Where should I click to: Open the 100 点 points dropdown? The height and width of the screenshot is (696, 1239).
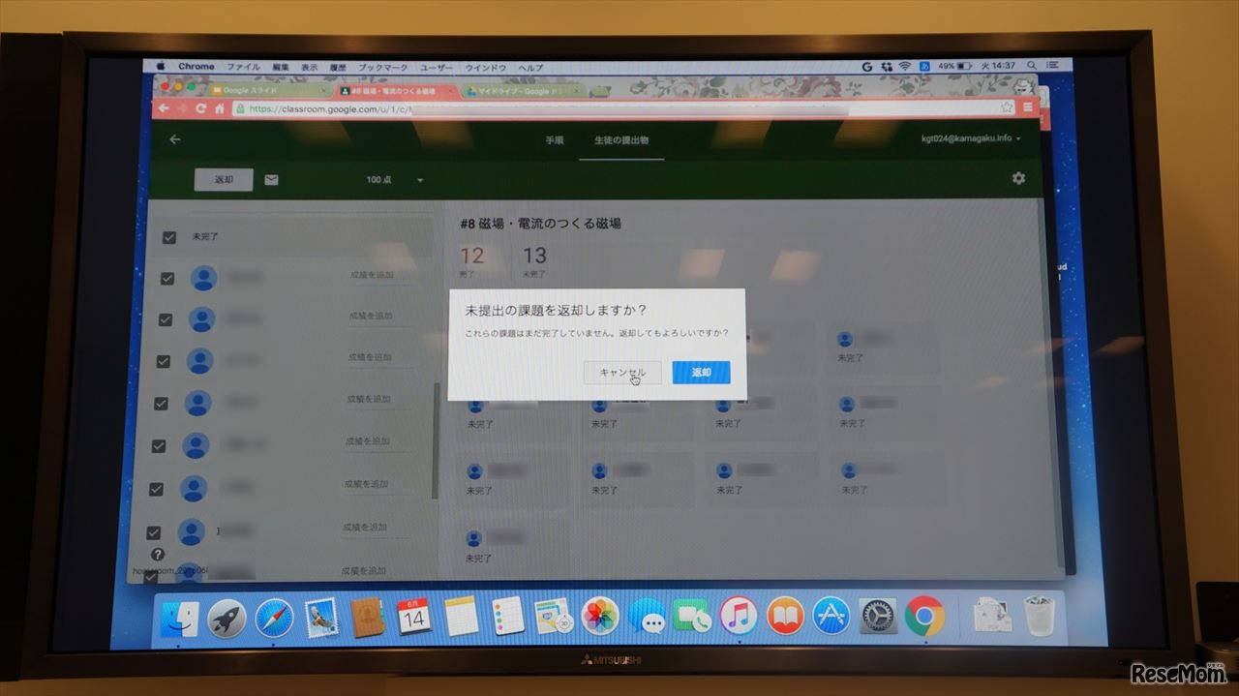click(395, 180)
